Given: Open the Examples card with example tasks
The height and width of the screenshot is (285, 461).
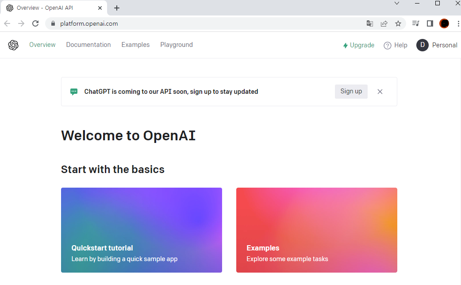Looking at the screenshot, I should tap(317, 230).
